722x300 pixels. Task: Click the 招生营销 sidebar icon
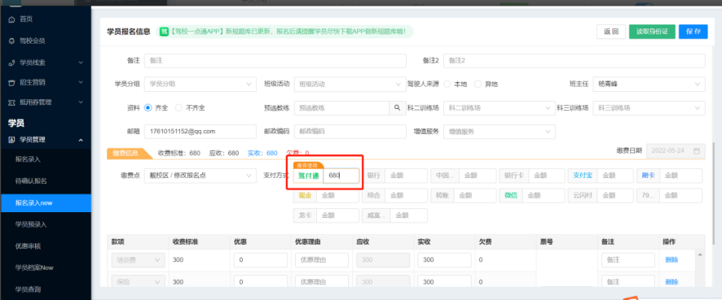coord(12,83)
